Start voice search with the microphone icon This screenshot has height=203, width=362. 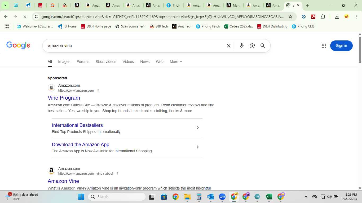pos(241,46)
